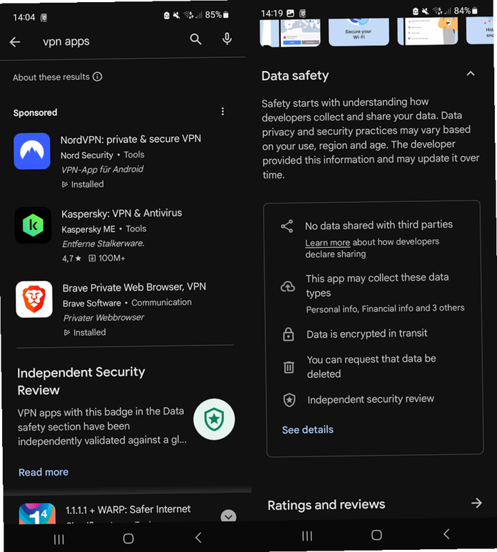Image resolution: width=497 pixels, height=552 pixels.
Task: Tap the share icon for third-party data
Action: click(x=287, y=226)
